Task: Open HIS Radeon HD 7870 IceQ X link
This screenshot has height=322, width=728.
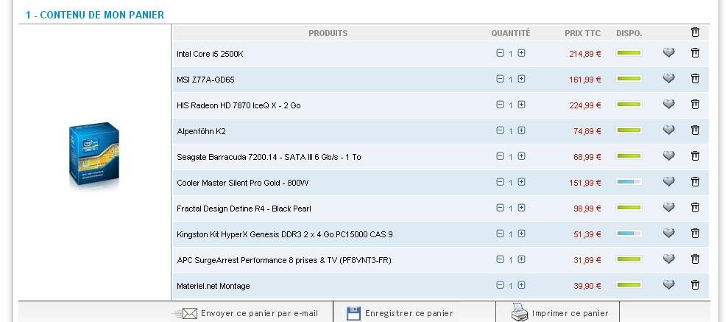Action: (238, 105)
